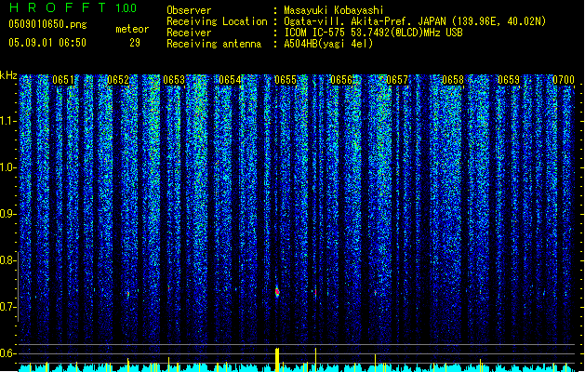Click the tallest yellow intensity spike under 0655
585x372 pixels.
pos(277,359)
